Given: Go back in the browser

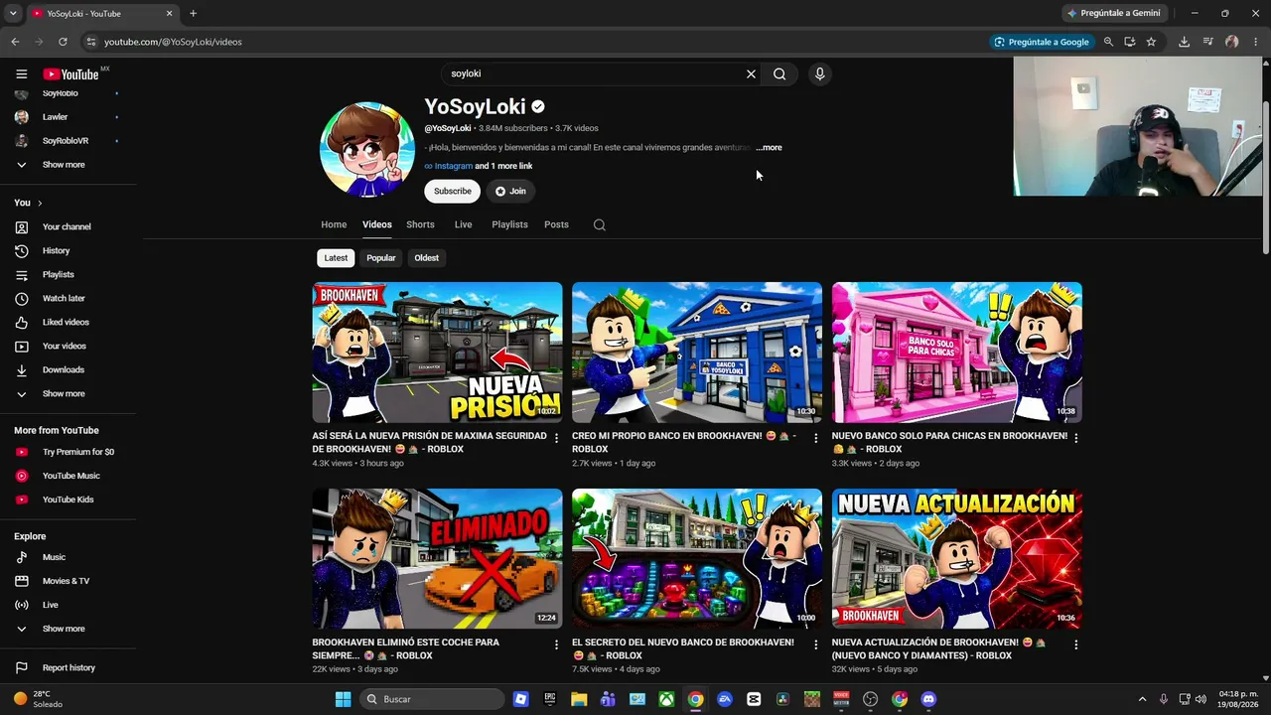Looking at the screenshot, I should coord(15,42).
